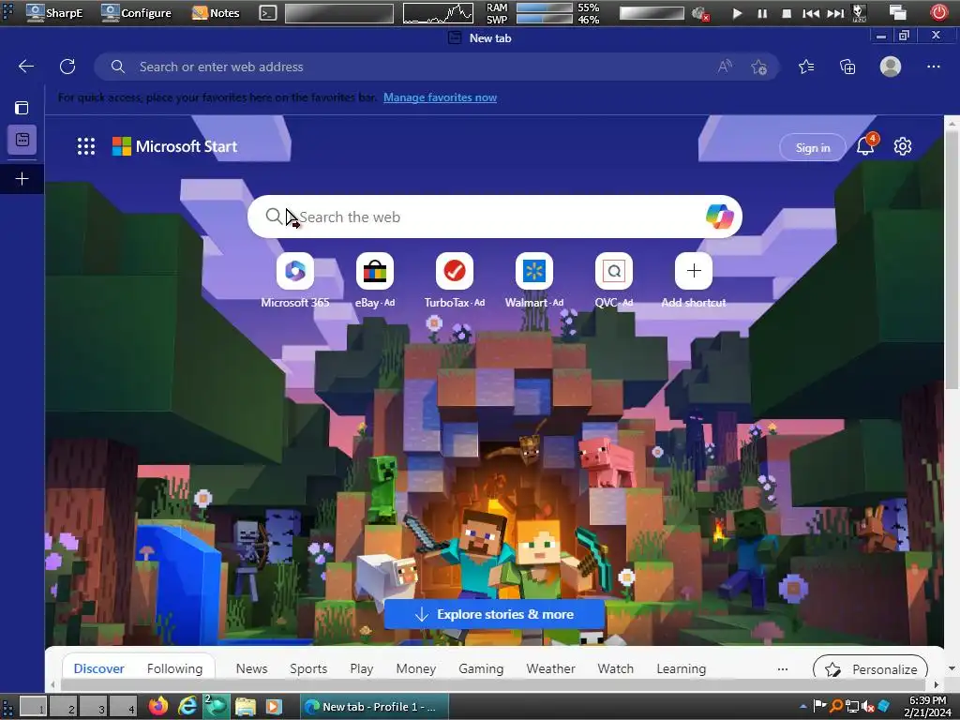Screen dimensions: 960x720
Task: Click the previous track button
Action: click(811, 13)
